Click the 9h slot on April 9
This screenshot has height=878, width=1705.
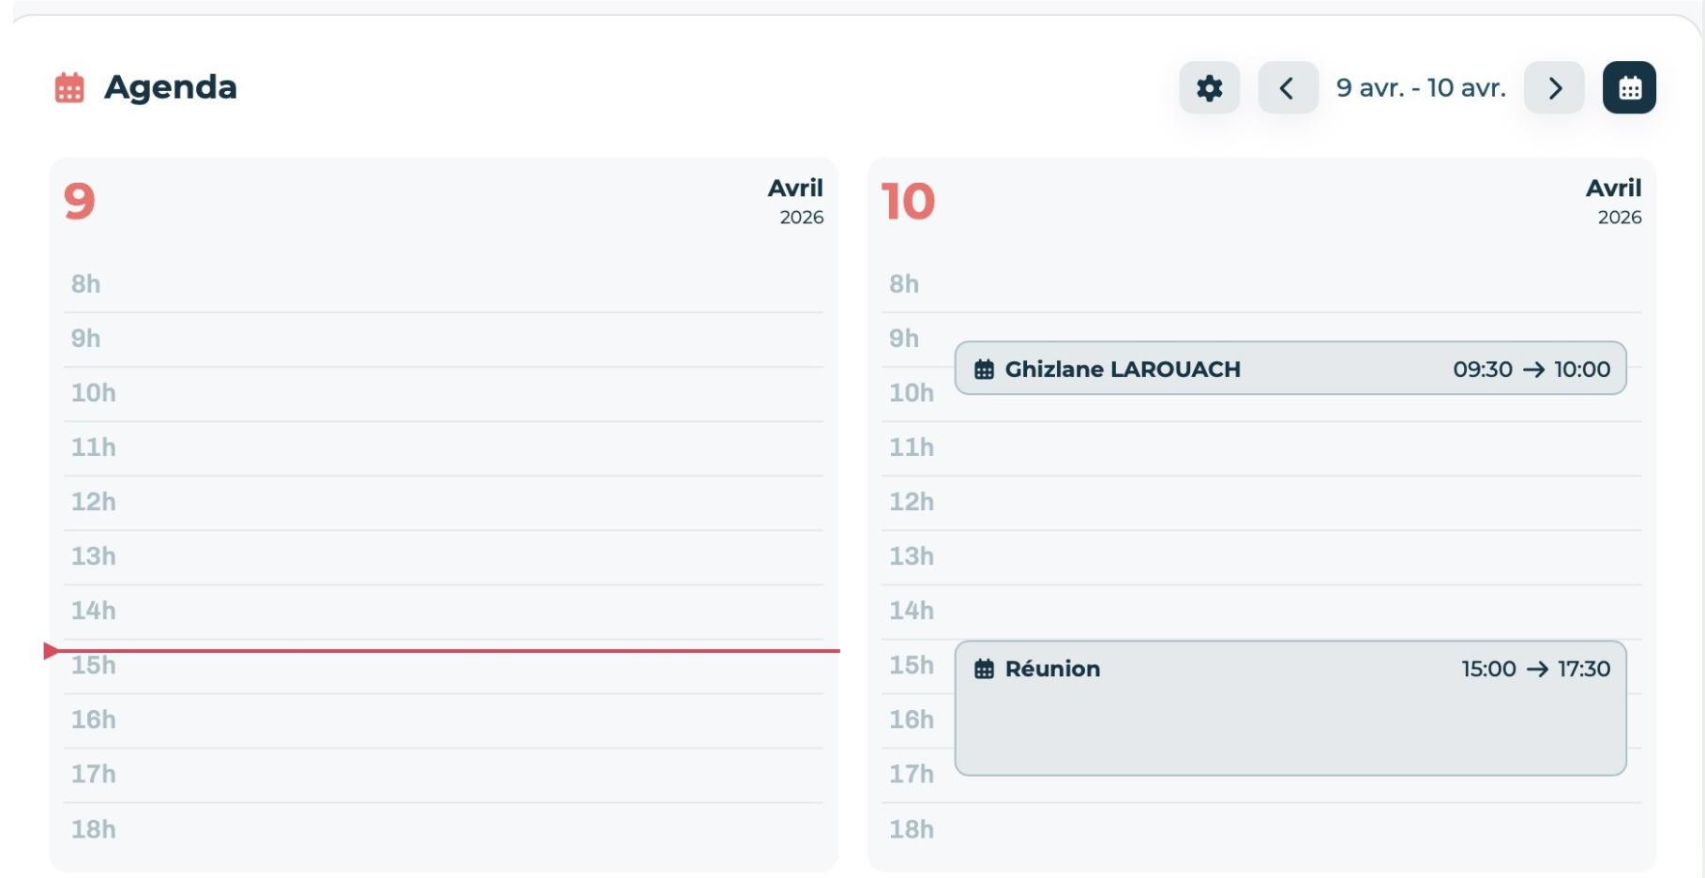(444, 340)
